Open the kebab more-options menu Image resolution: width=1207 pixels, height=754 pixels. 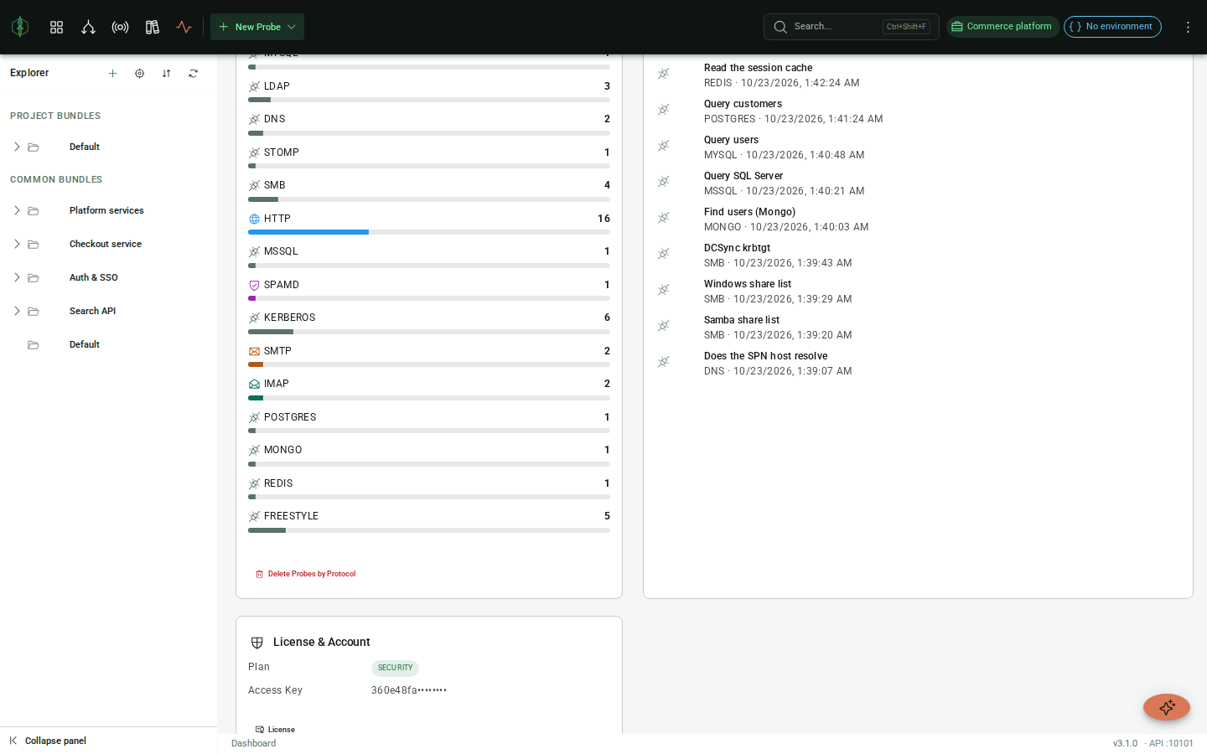point(1188,27)
